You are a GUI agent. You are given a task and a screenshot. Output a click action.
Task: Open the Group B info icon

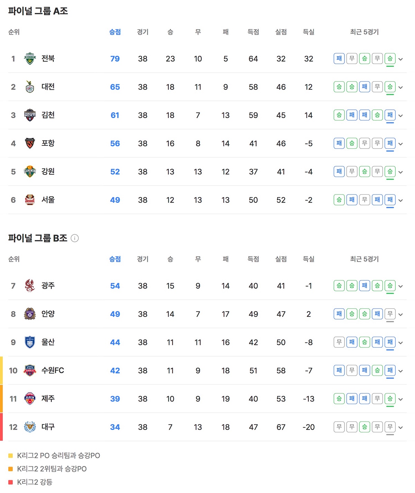(75, 238)
